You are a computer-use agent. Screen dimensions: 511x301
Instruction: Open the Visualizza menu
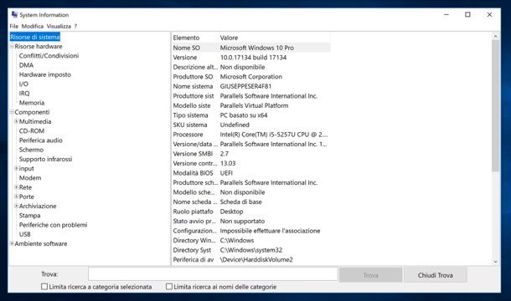pos(59,27)
